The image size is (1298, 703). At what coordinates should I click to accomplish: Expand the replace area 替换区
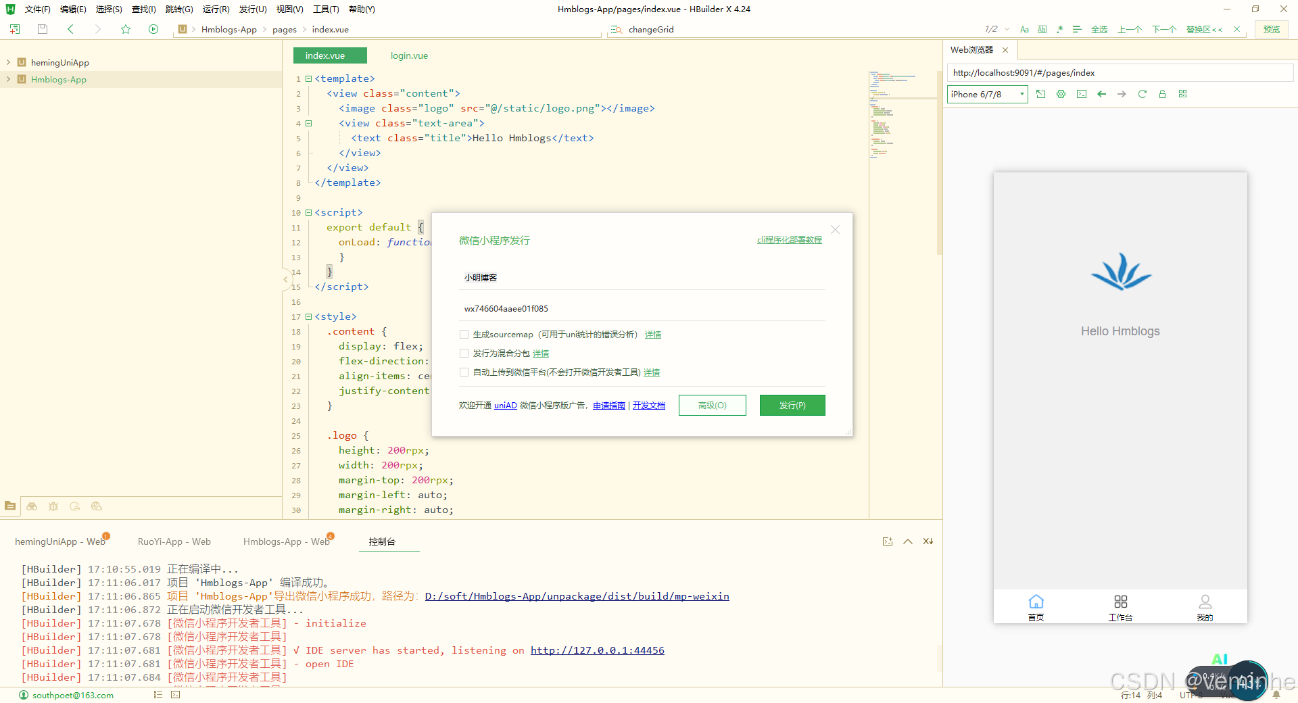[x=1204, y=29]
